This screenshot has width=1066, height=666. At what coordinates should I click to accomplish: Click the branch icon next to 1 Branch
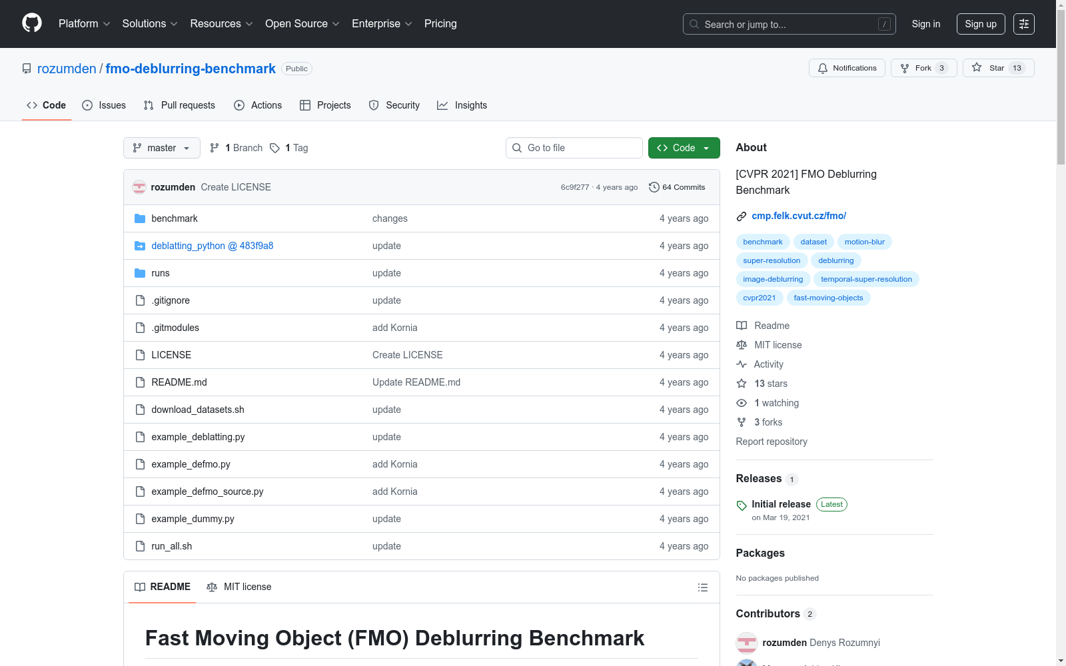pos(215,148)
